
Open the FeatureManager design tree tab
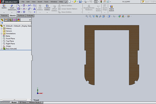[2, 20]
